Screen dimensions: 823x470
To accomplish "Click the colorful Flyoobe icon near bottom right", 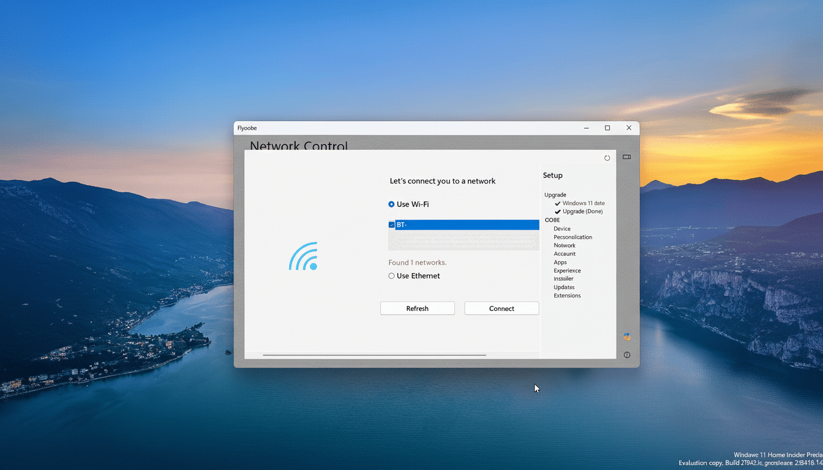I will coord(626,337).
